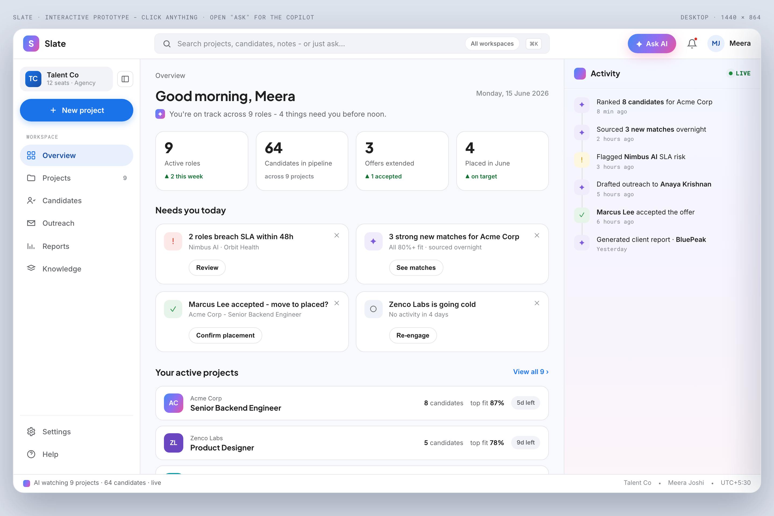Click the Outreach envelope icon
The image size is (774, 516).
pyautogui.click(x=31, y=223)
